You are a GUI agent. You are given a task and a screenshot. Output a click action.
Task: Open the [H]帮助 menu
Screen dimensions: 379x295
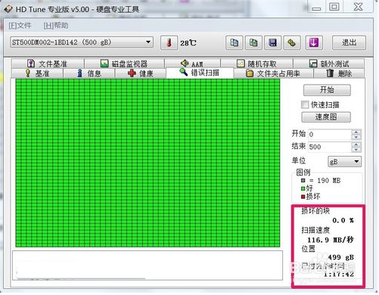tap(56, 26)
